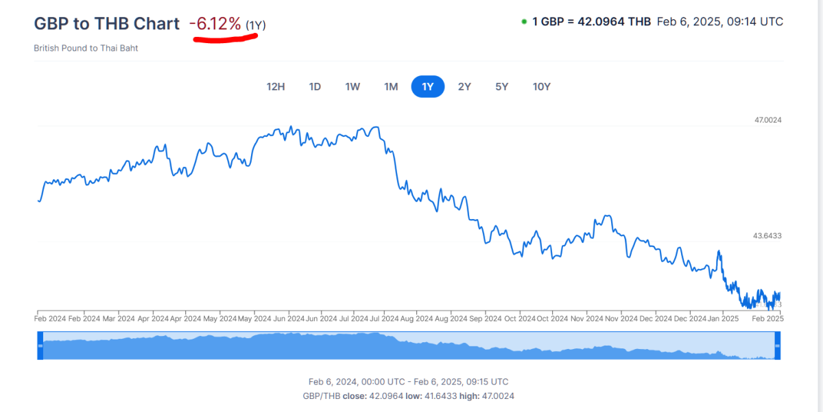Click the left handle of range navigator
Image resolution: width=823 pixels, height=412 pixels.
coord(40,346)
